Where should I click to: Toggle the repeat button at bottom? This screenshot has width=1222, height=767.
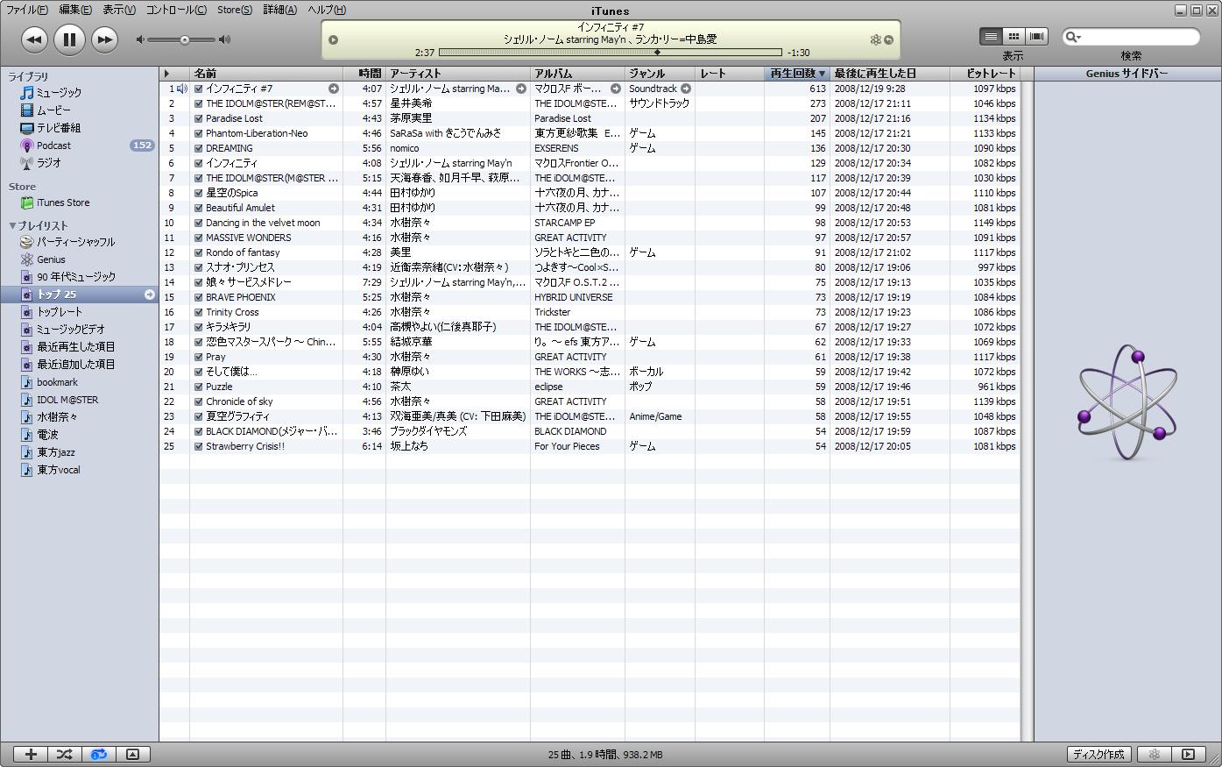(99, 754)
